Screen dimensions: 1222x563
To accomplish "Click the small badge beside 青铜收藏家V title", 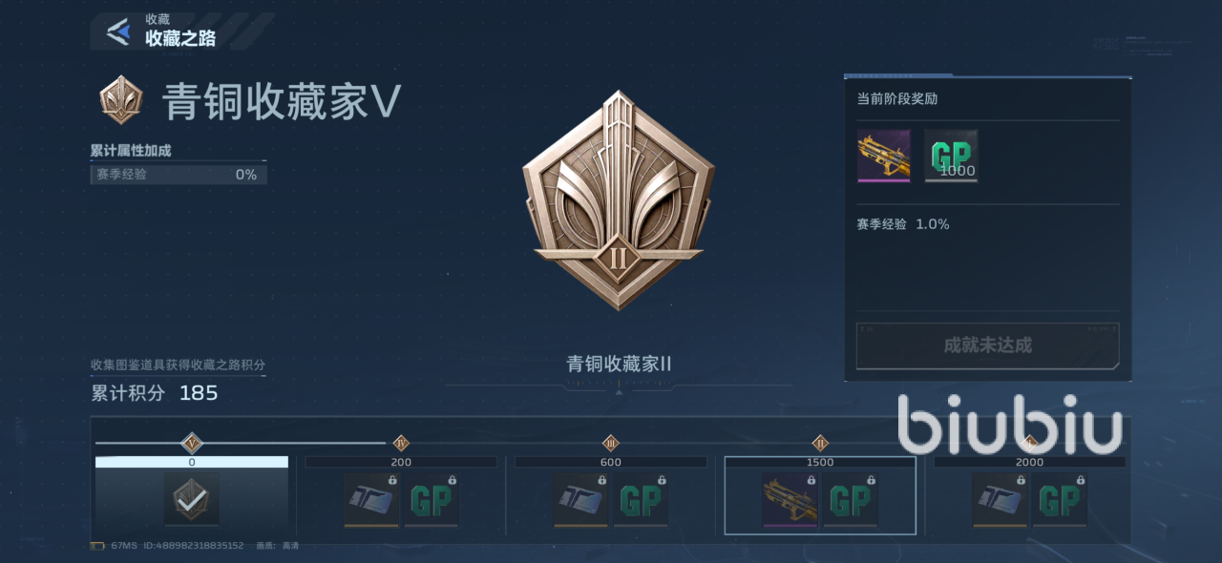I will [x=121, y=100].
